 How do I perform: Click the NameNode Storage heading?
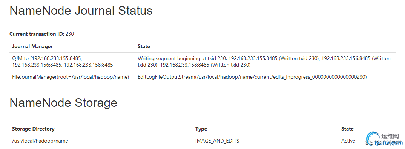click(x=63, y=103)
